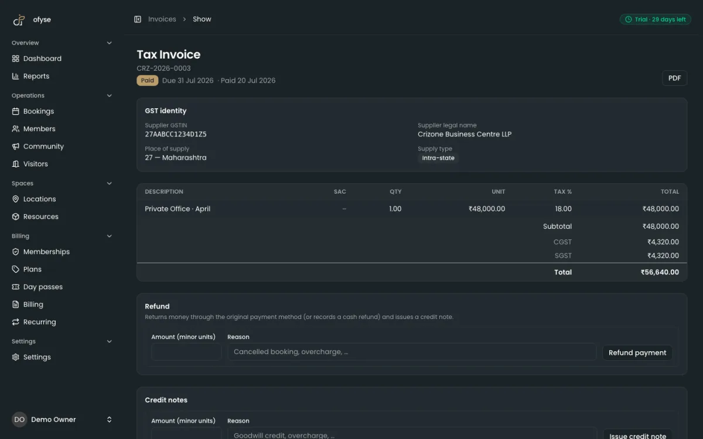Click the GSTIN 27AABCC1234D1Z5 value

tap(176, 134)
